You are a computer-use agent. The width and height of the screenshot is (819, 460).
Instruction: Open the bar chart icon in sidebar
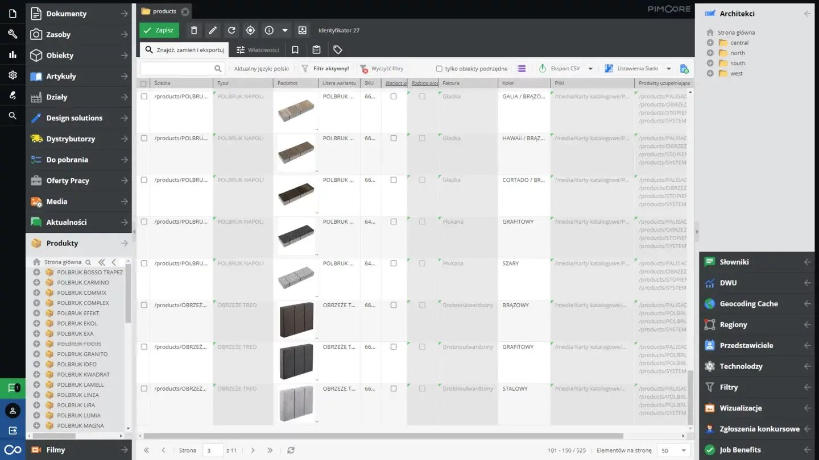[x=13, y=55]
